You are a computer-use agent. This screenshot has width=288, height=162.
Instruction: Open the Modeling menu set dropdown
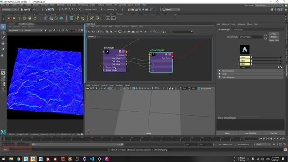point(9,9)
